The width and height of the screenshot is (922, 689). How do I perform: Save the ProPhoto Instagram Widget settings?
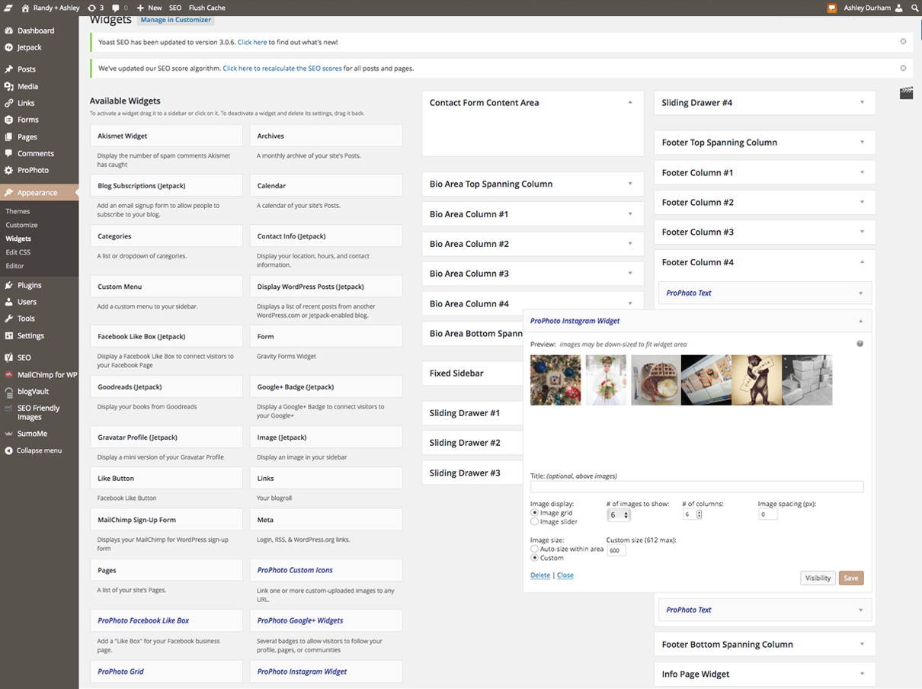850,578
